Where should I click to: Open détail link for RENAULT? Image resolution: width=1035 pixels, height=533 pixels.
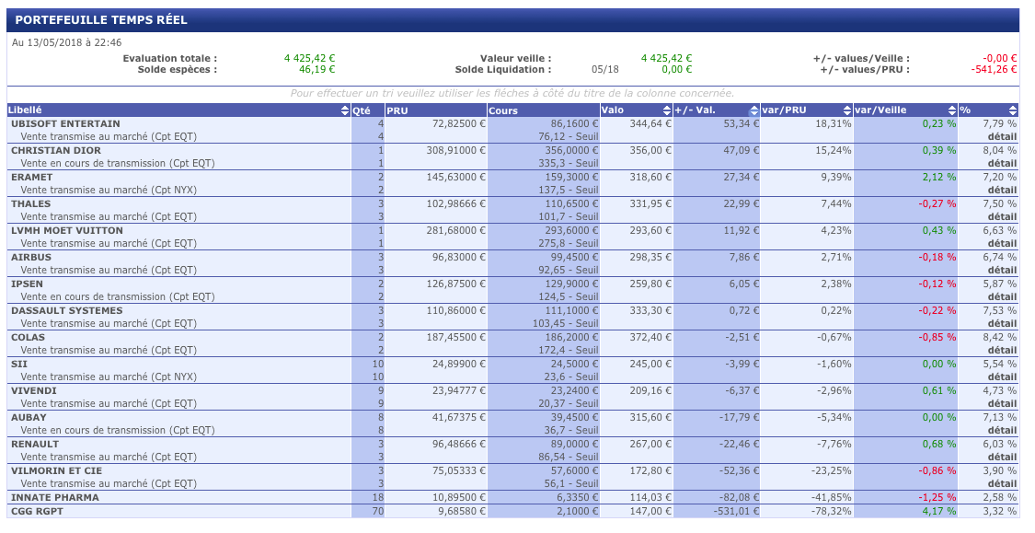(x=1002, y=457)
